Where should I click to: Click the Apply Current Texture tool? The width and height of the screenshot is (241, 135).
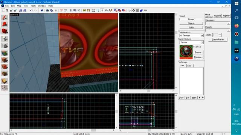[5, 60]
